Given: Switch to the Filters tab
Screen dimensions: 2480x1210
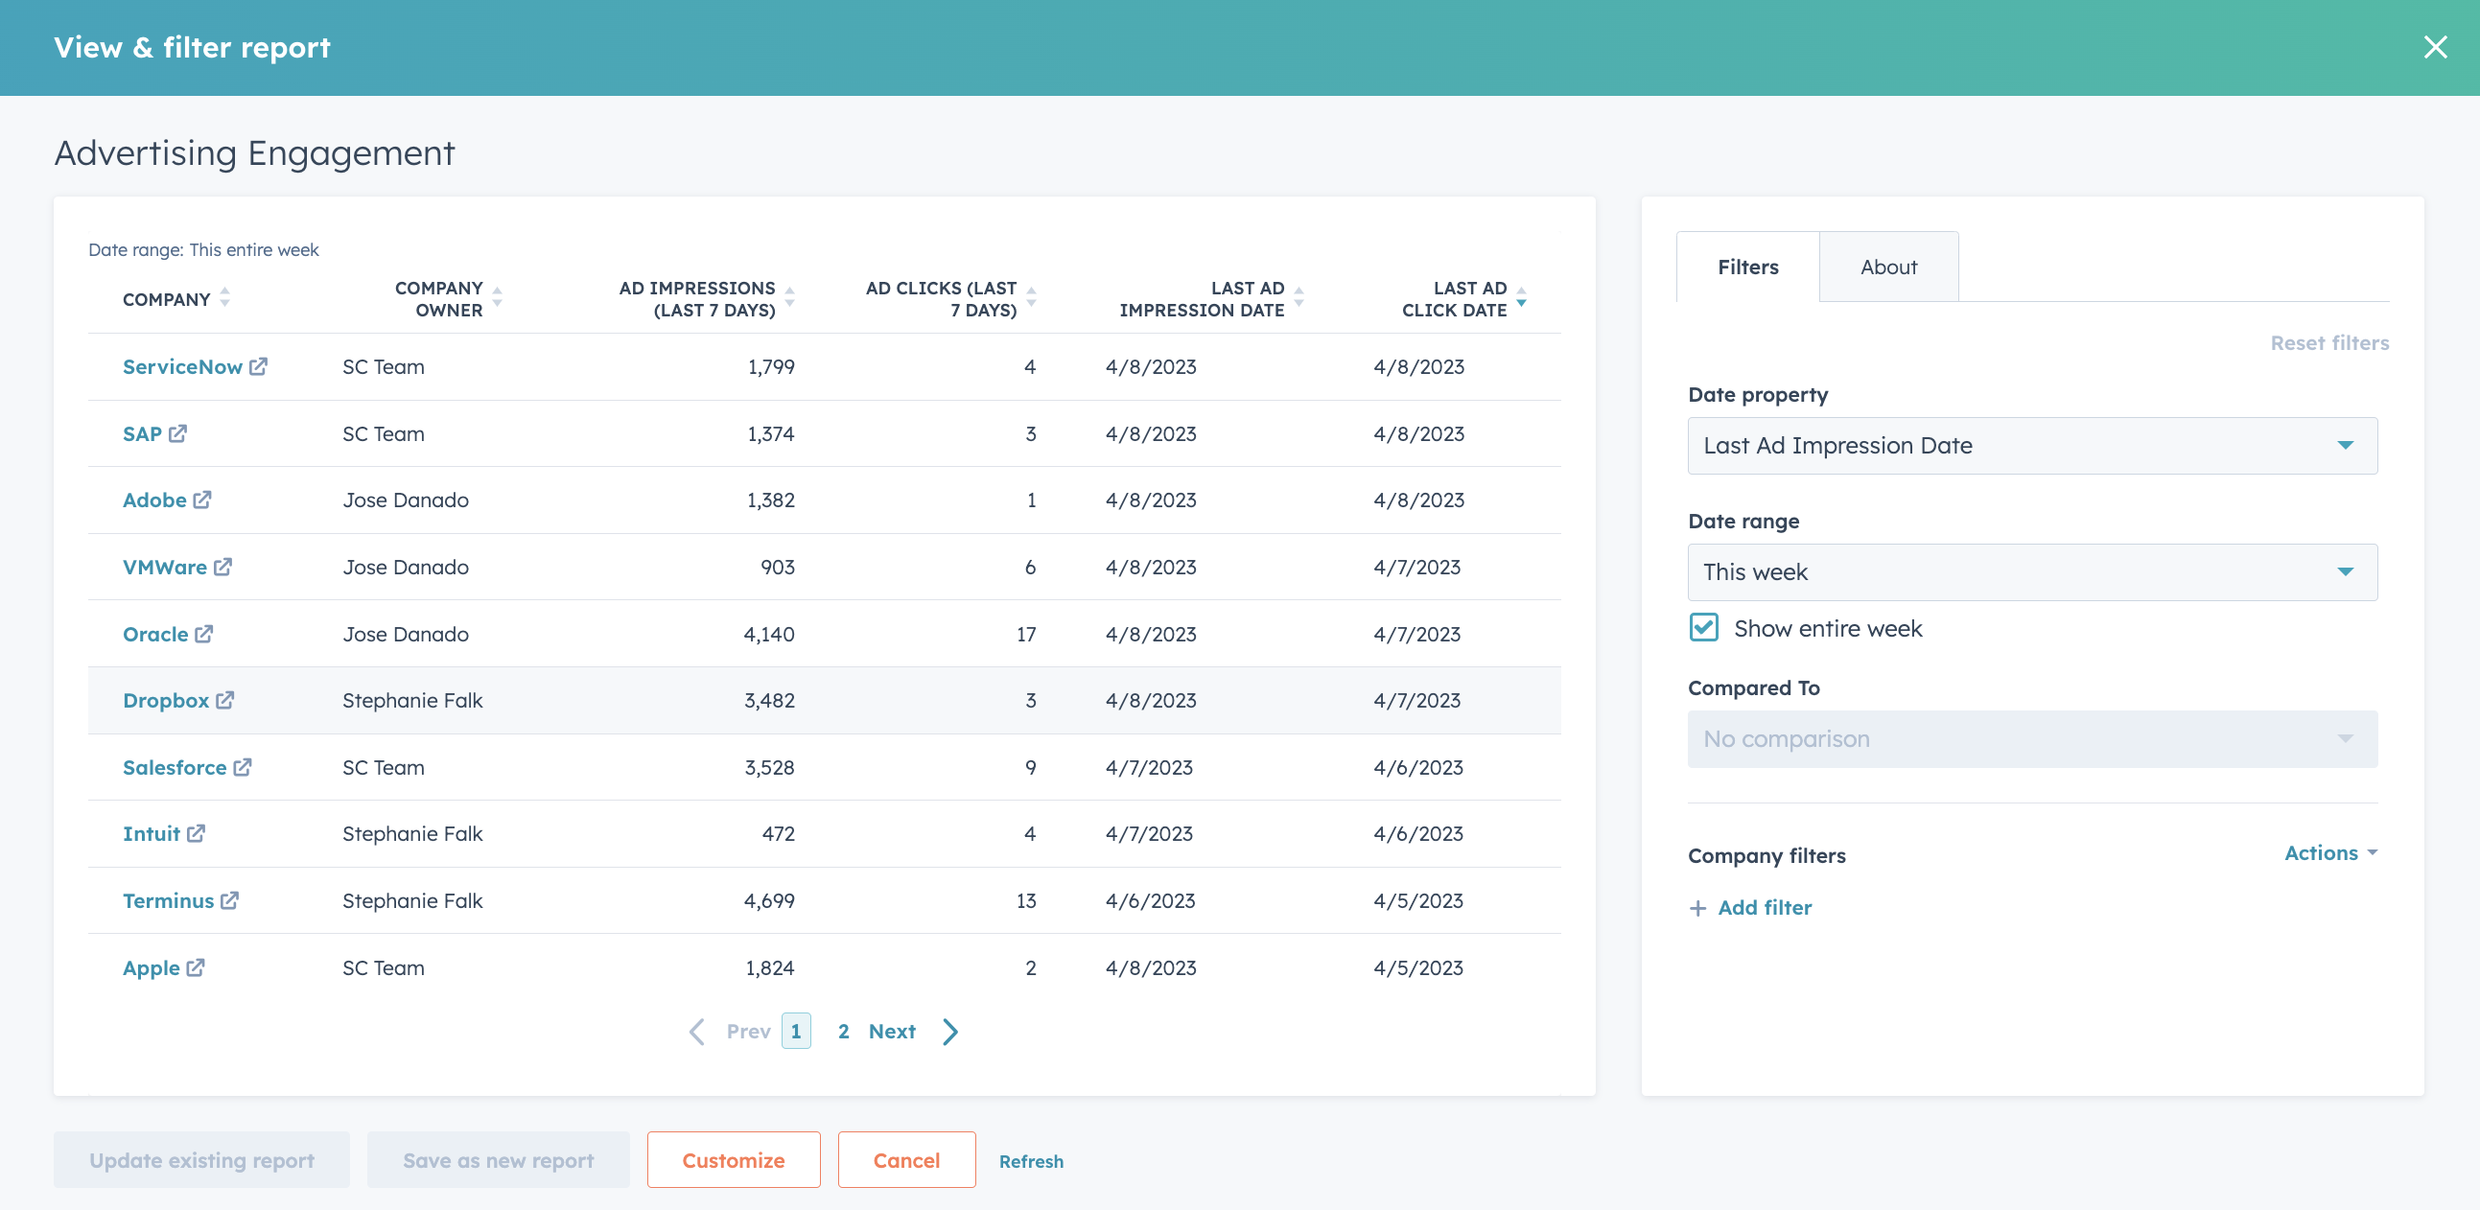Looking at the screenshot, I should [x=1747, y=267].
